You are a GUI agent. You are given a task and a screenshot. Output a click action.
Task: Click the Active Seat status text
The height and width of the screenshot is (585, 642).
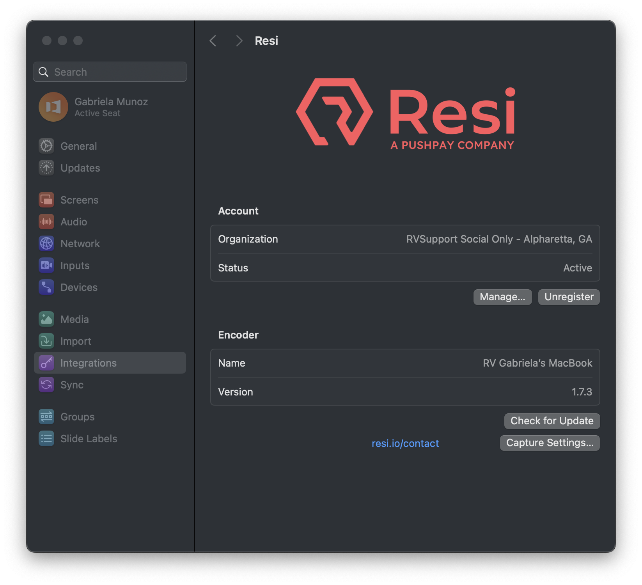(98, 113)
